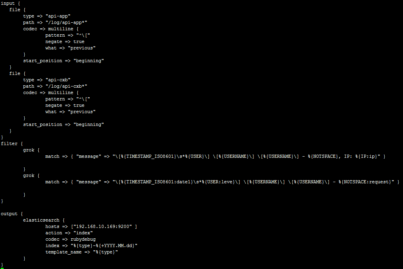Click the "/log/api-cxb*" path string
403x269 pixels.
click(x=66, y=86)
